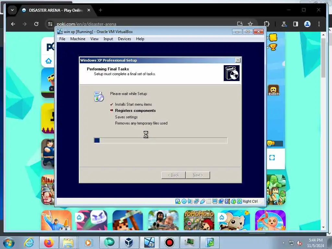Screen dimensions: 332x249
Task: Open the police officer game thumbnail
Action: point(48,154)
